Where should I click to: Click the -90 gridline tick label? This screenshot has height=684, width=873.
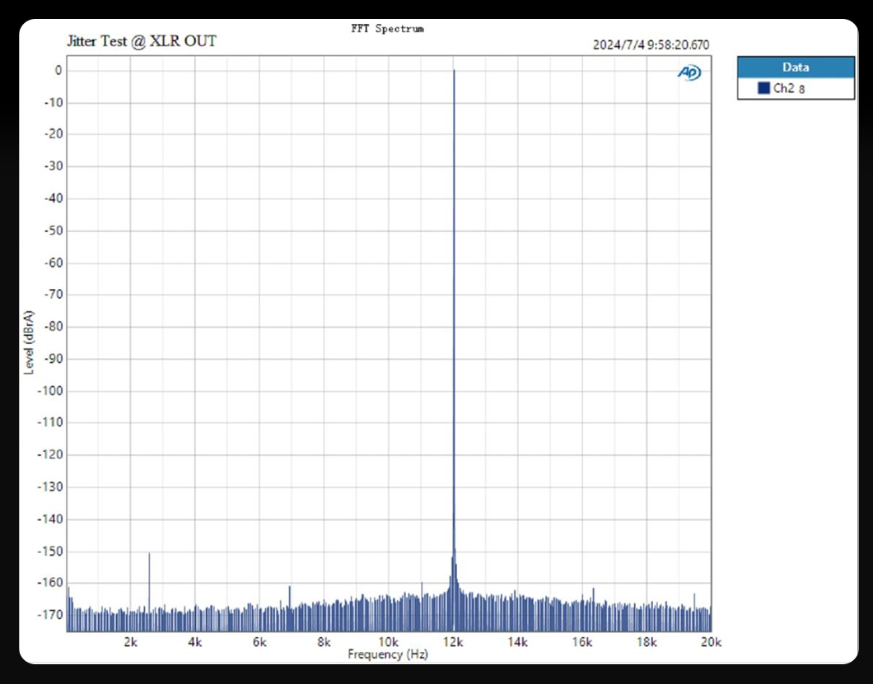coord(52,358)
